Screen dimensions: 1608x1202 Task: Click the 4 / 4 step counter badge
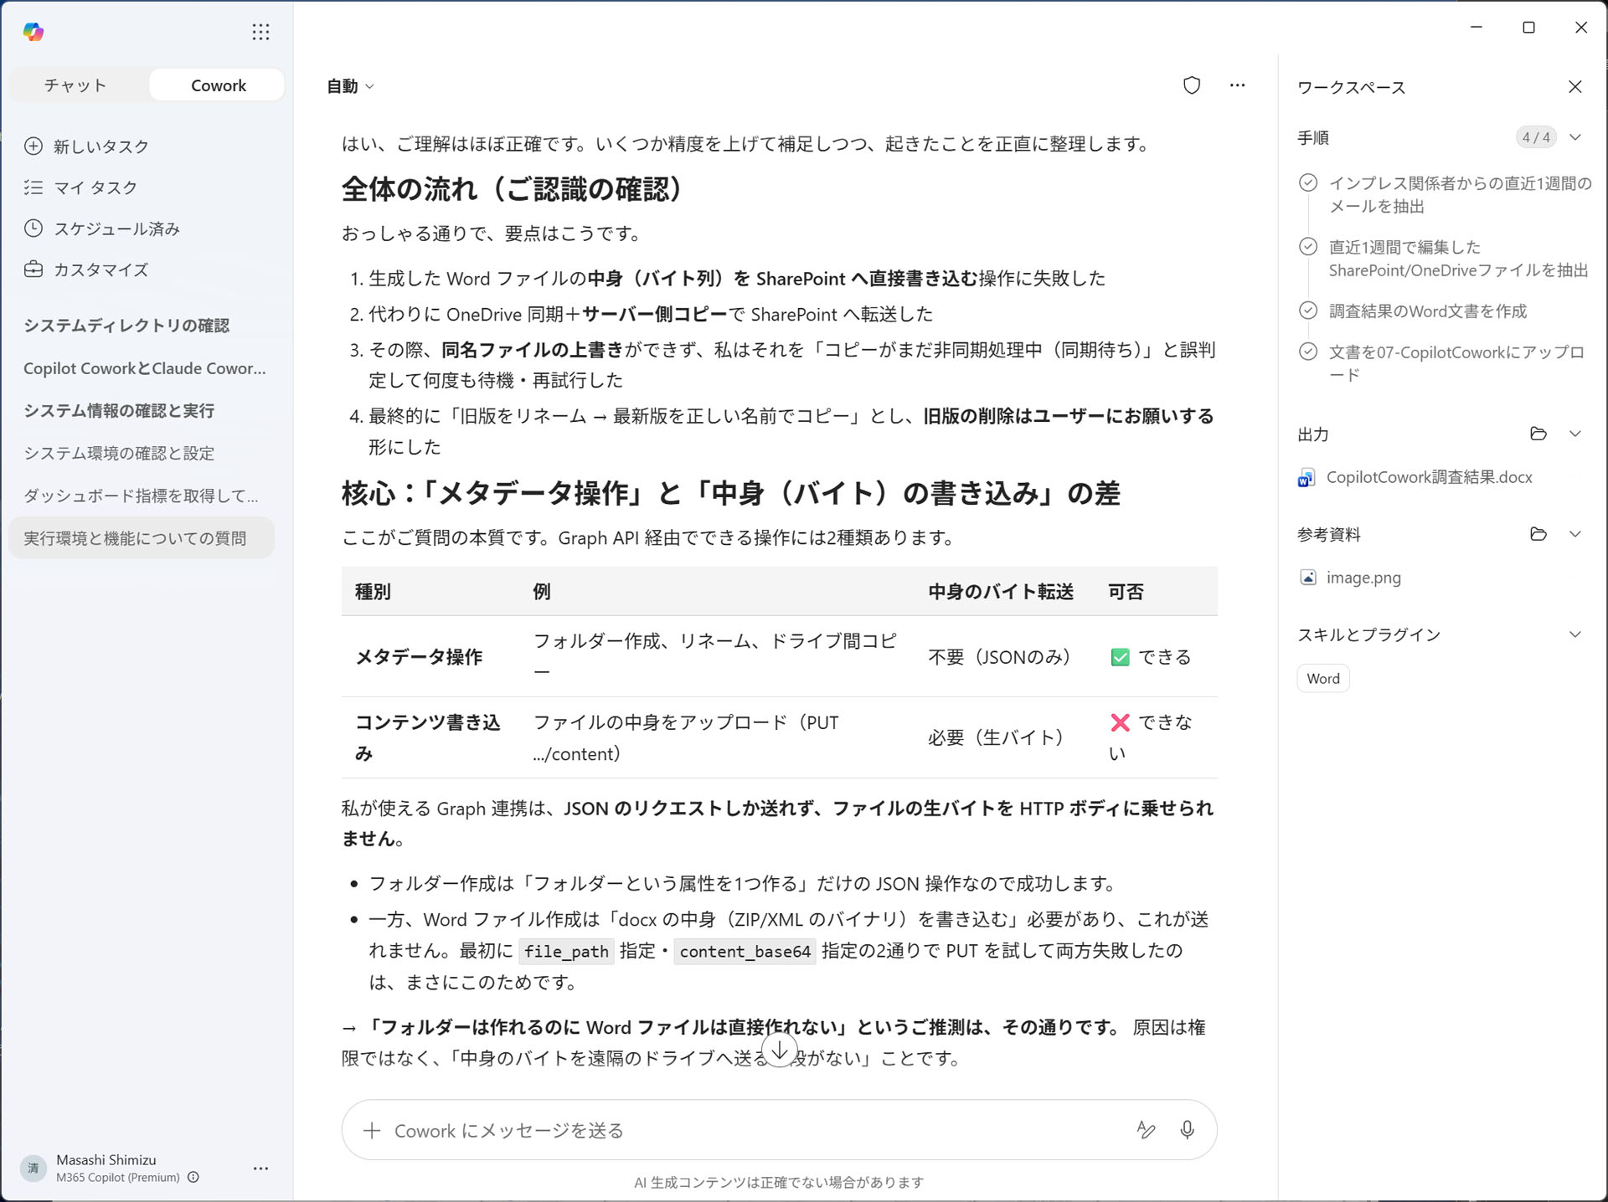1536,137
